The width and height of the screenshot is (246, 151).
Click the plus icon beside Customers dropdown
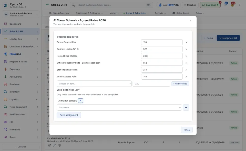(x=186, y=108)
